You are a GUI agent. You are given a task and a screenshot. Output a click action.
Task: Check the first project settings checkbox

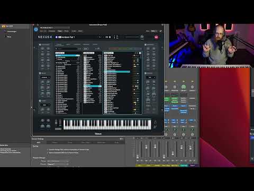(x=48, y=150)
